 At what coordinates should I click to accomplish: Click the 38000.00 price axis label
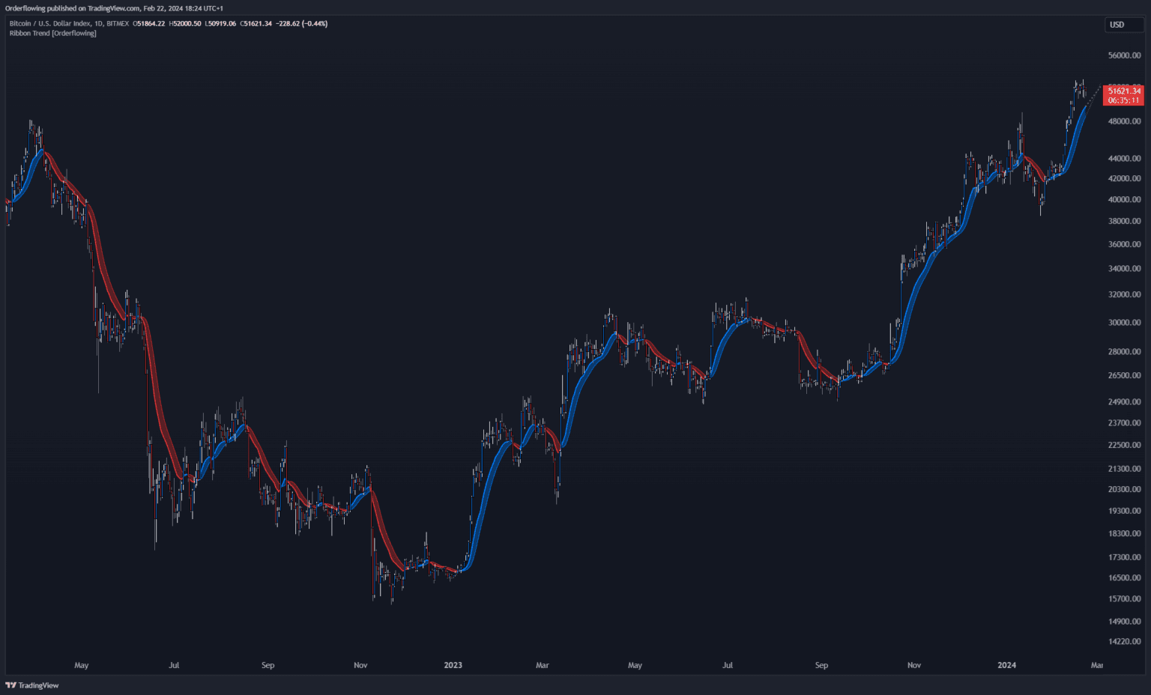[1124, 221]
